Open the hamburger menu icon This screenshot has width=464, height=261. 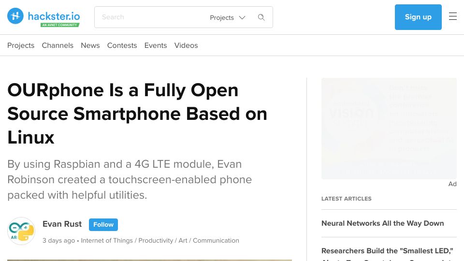(453, 16)
